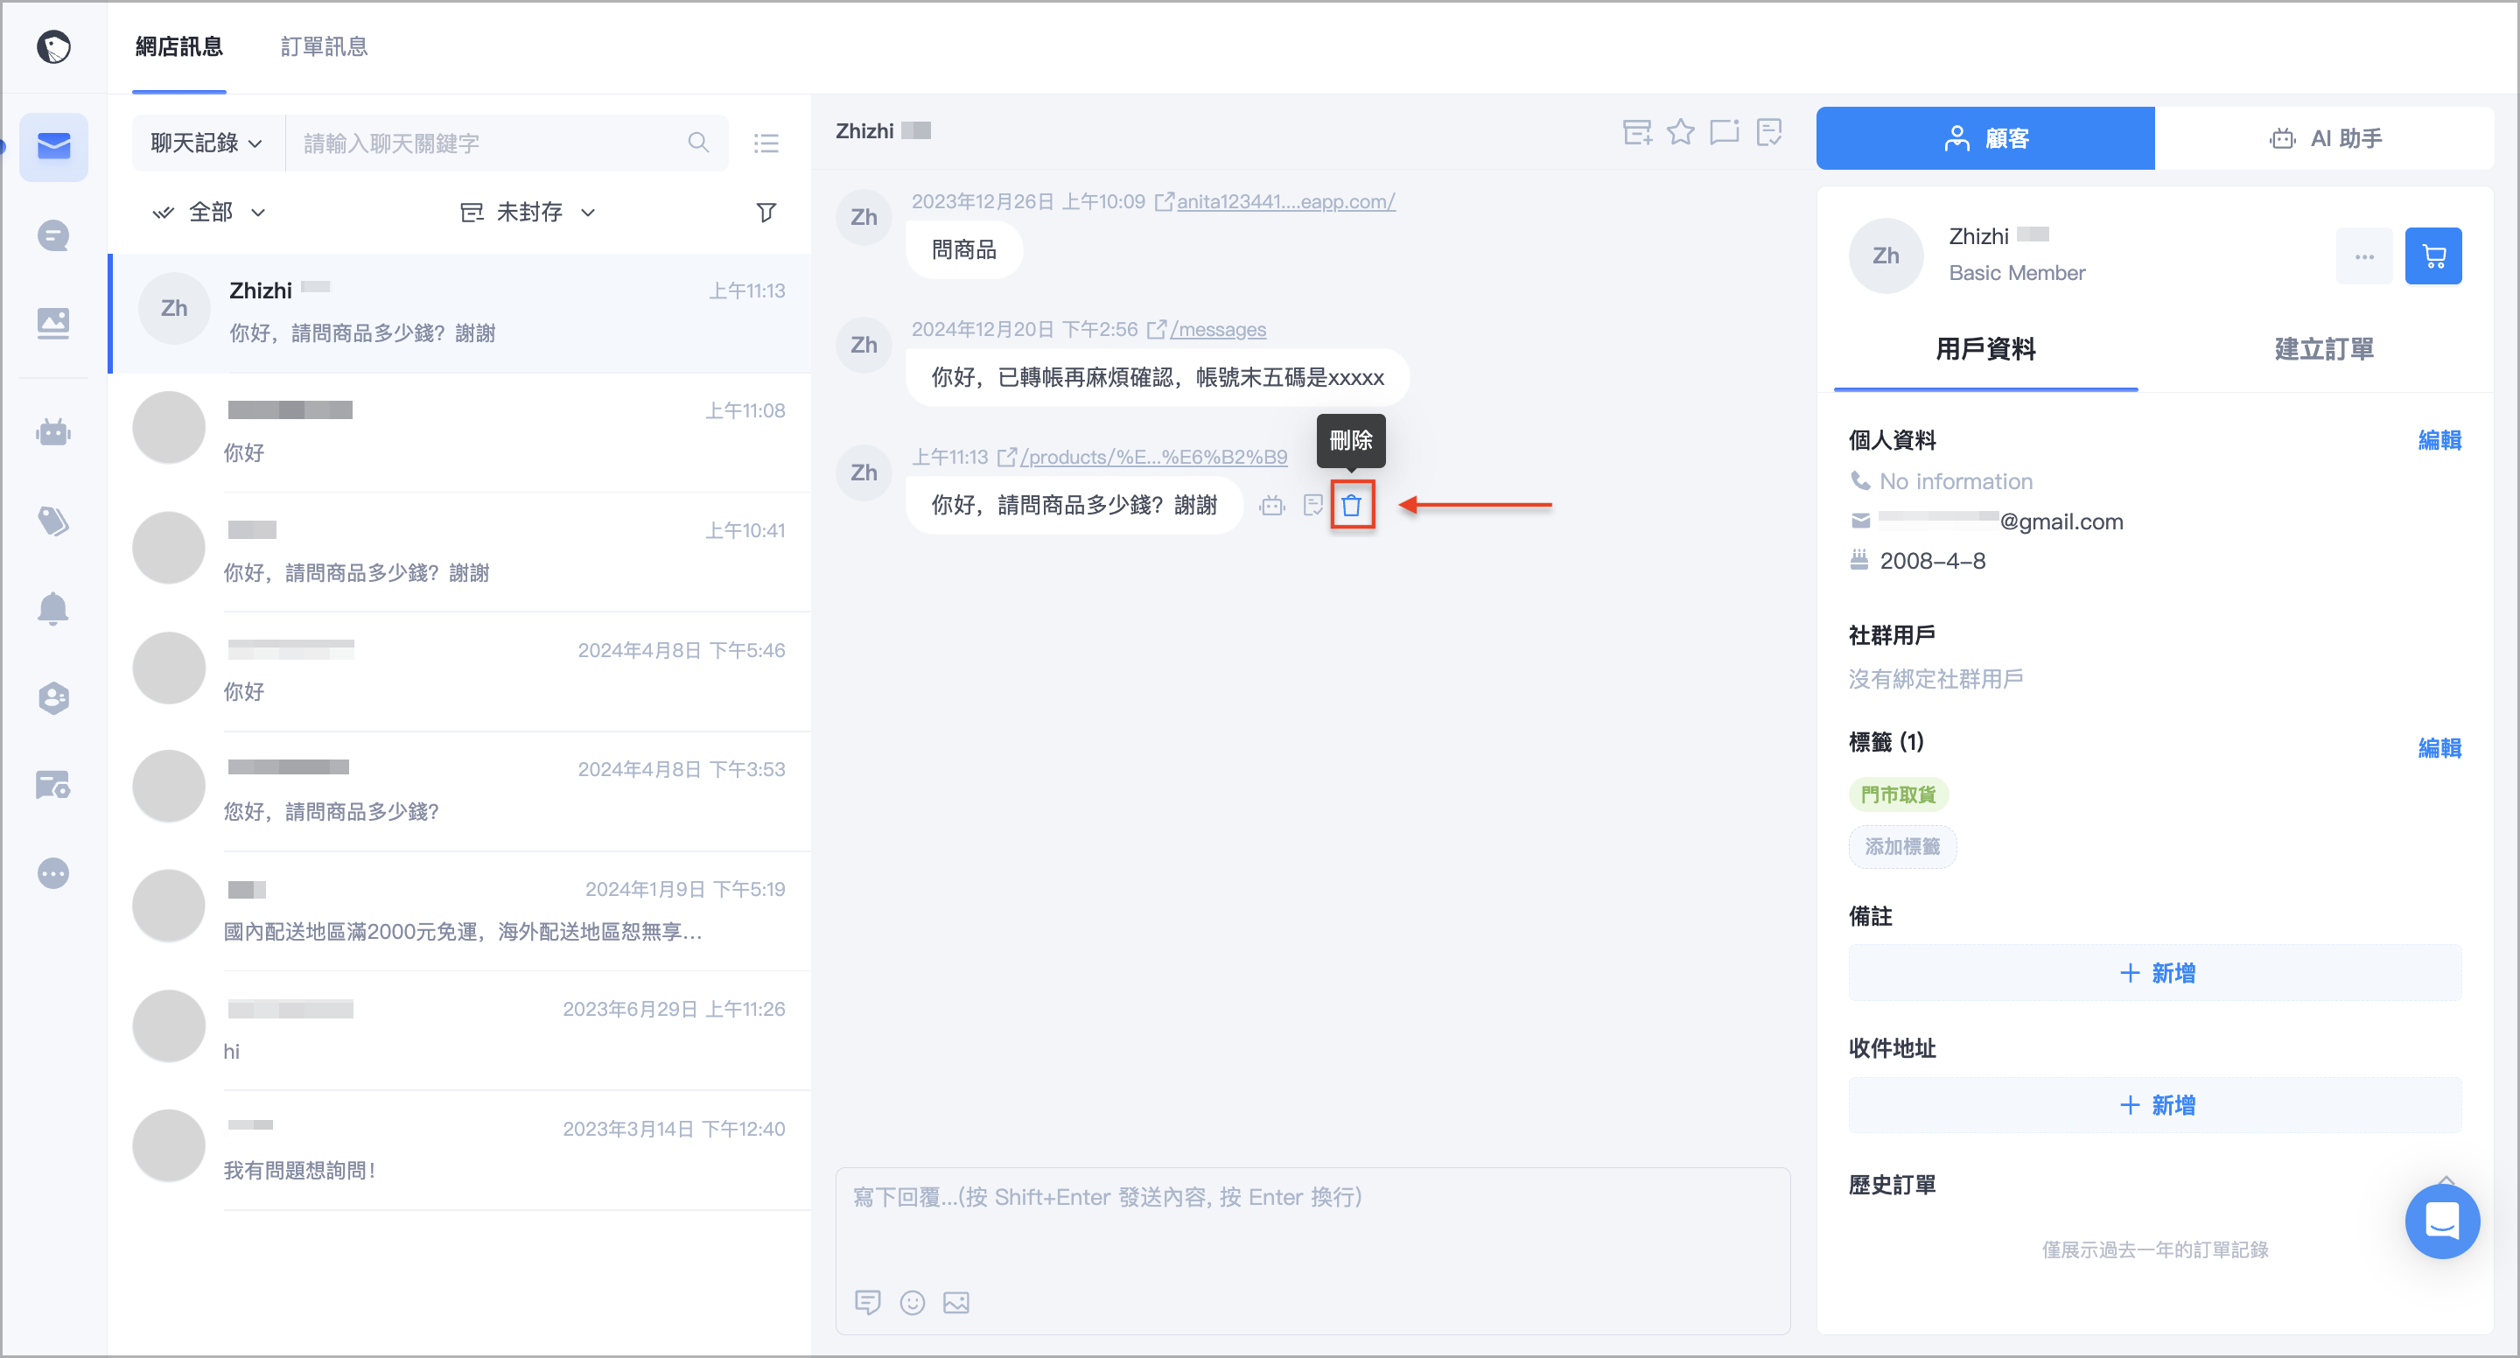Collapse the 歷史訂單 section chevron
Screen dimensions: 2520x1358
(x=2446, y=1183)
